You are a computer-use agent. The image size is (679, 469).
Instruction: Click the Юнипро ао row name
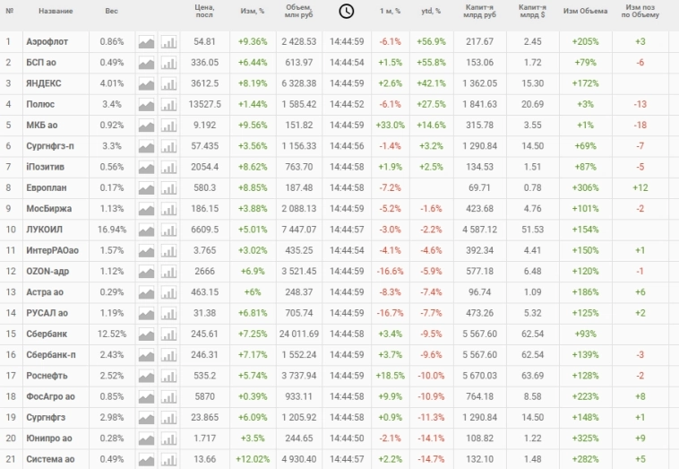47,439
